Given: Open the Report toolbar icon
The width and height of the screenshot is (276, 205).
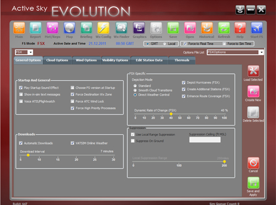Looking at the screenshot, I should tap(35, 28).
